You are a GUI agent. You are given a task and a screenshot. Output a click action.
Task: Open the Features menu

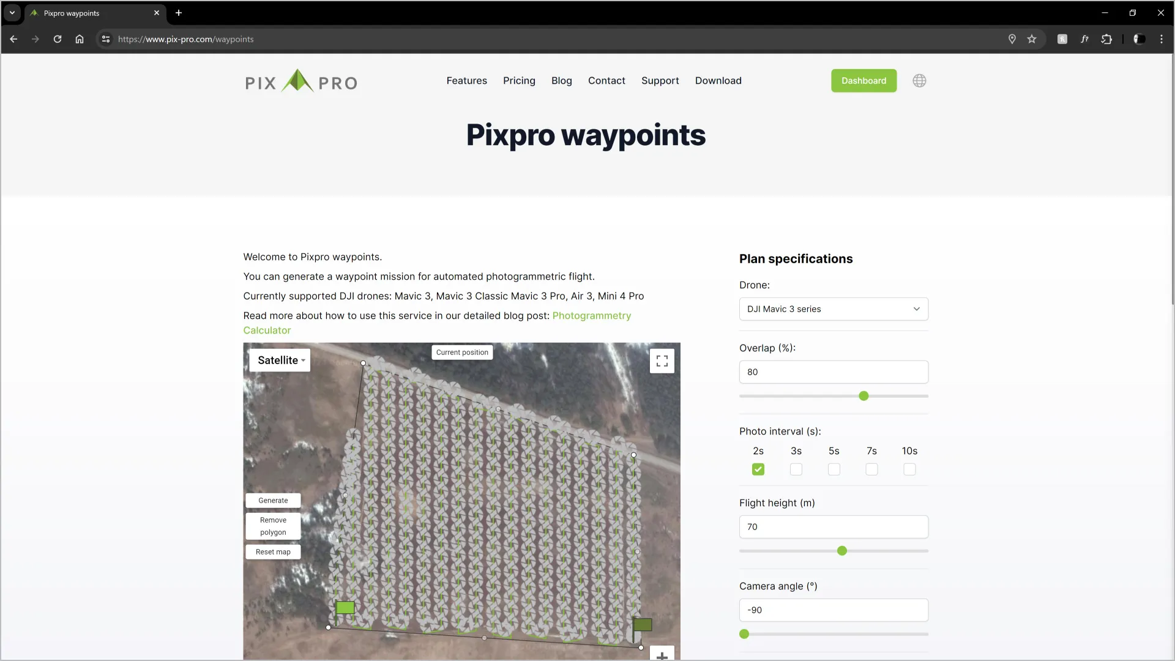click(467, 81)
